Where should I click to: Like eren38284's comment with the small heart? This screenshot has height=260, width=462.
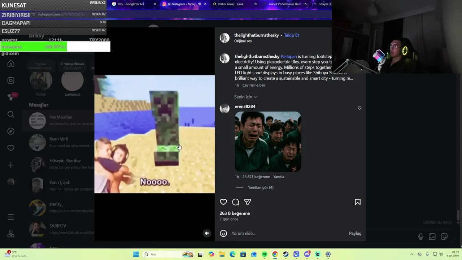click(359, 108)
